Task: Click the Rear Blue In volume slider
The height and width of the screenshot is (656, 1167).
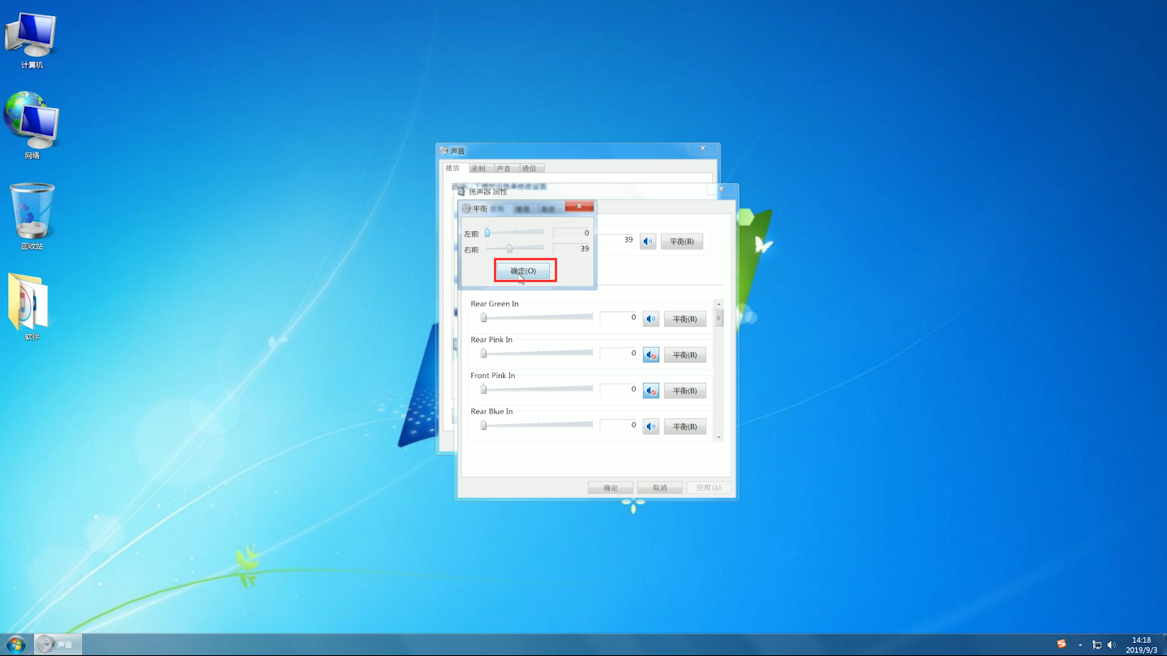Action: coord(536,424)
